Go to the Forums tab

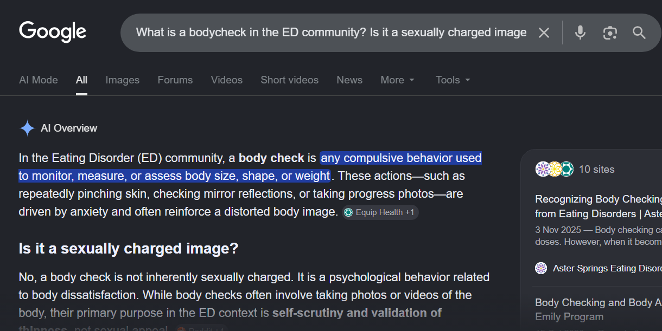coord(175,80)
